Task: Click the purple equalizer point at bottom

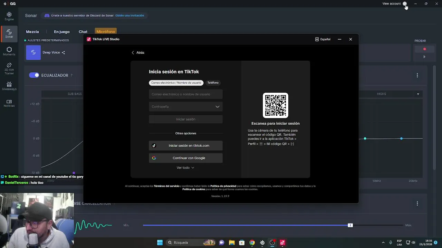Action: [74, 173]
